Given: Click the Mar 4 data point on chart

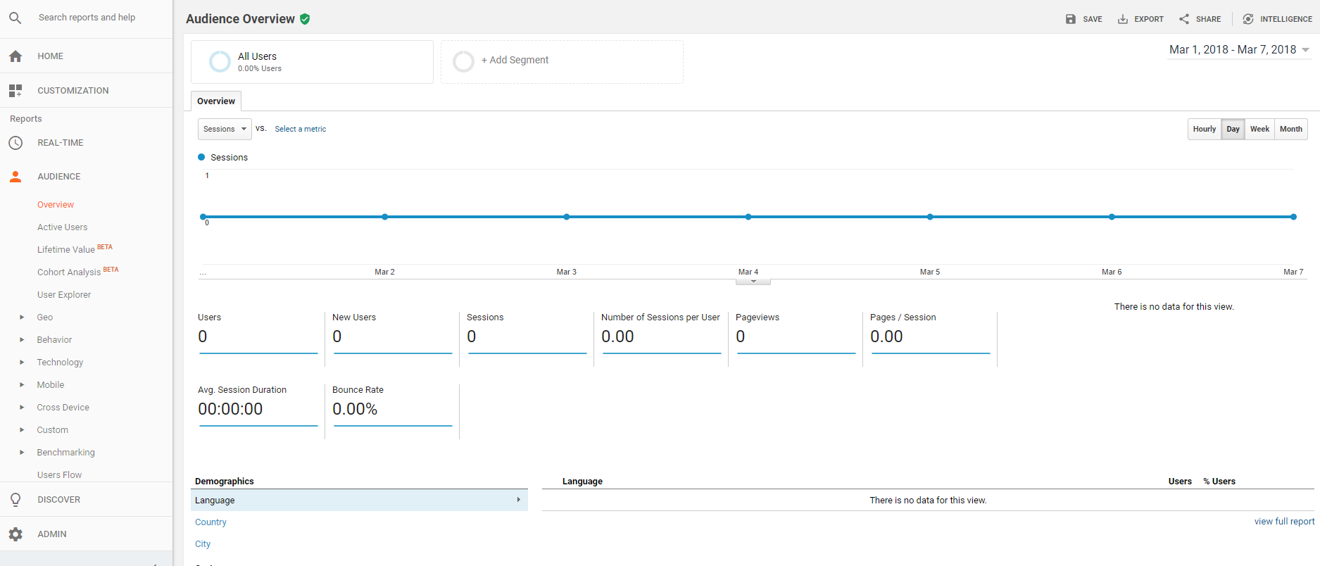Looking at the screenshot, I should pyautogui.click(x=748, y=217).
